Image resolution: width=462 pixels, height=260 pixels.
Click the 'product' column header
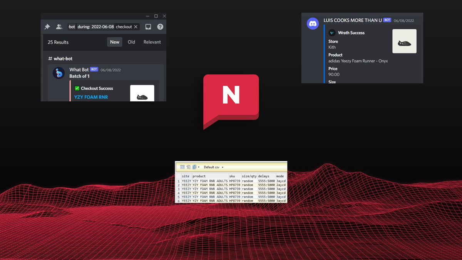tap(210, 176)
